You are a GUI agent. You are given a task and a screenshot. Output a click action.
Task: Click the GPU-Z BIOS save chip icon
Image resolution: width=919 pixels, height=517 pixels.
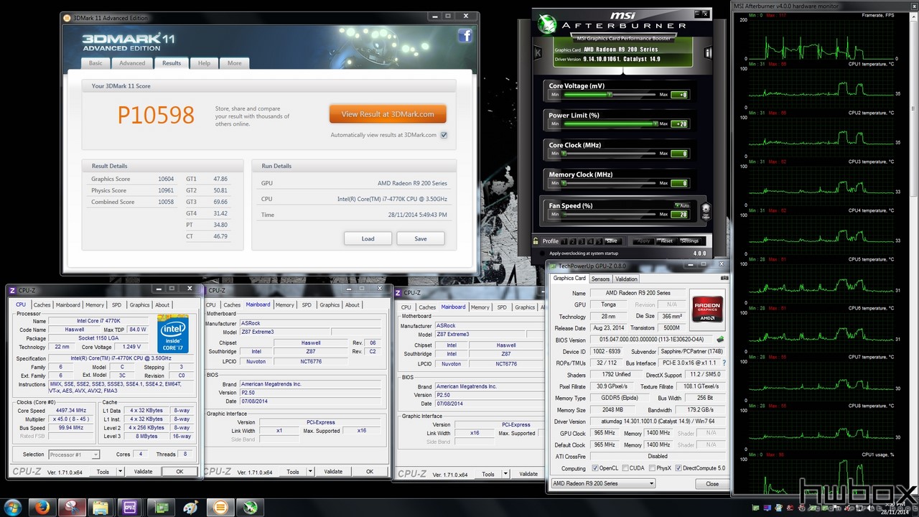pos(720,340)
